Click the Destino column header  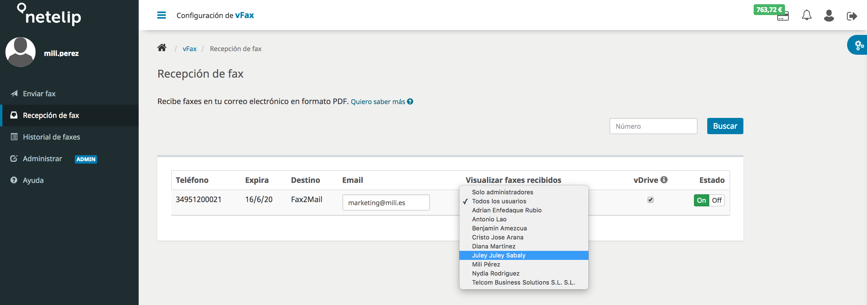[305, 180]
